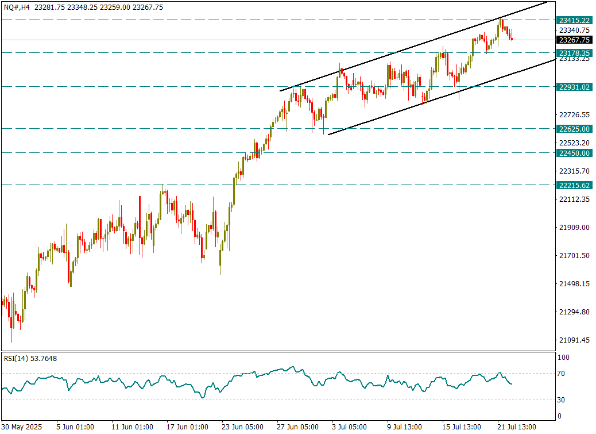Image resolution: width=596 pixels, height=434 pixels.
Task: Click the 21294.80 price axis value
Action: tap(574, 312)
